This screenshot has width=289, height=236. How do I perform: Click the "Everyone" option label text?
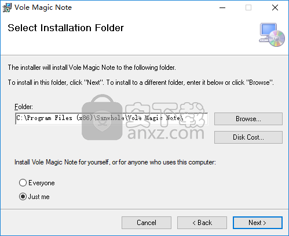42,183
